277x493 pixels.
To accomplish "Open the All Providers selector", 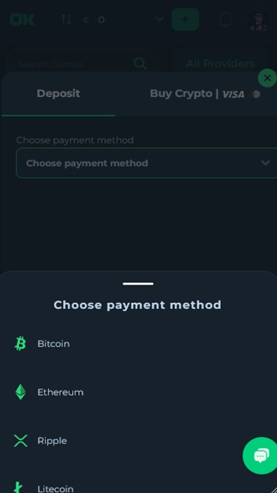I will [x=220, y=64].
